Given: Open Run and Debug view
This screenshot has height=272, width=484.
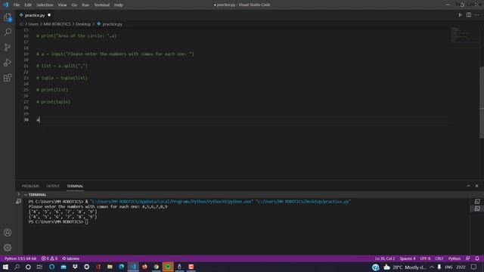Looking at the screenshot, I should click(x=8, y=62).
